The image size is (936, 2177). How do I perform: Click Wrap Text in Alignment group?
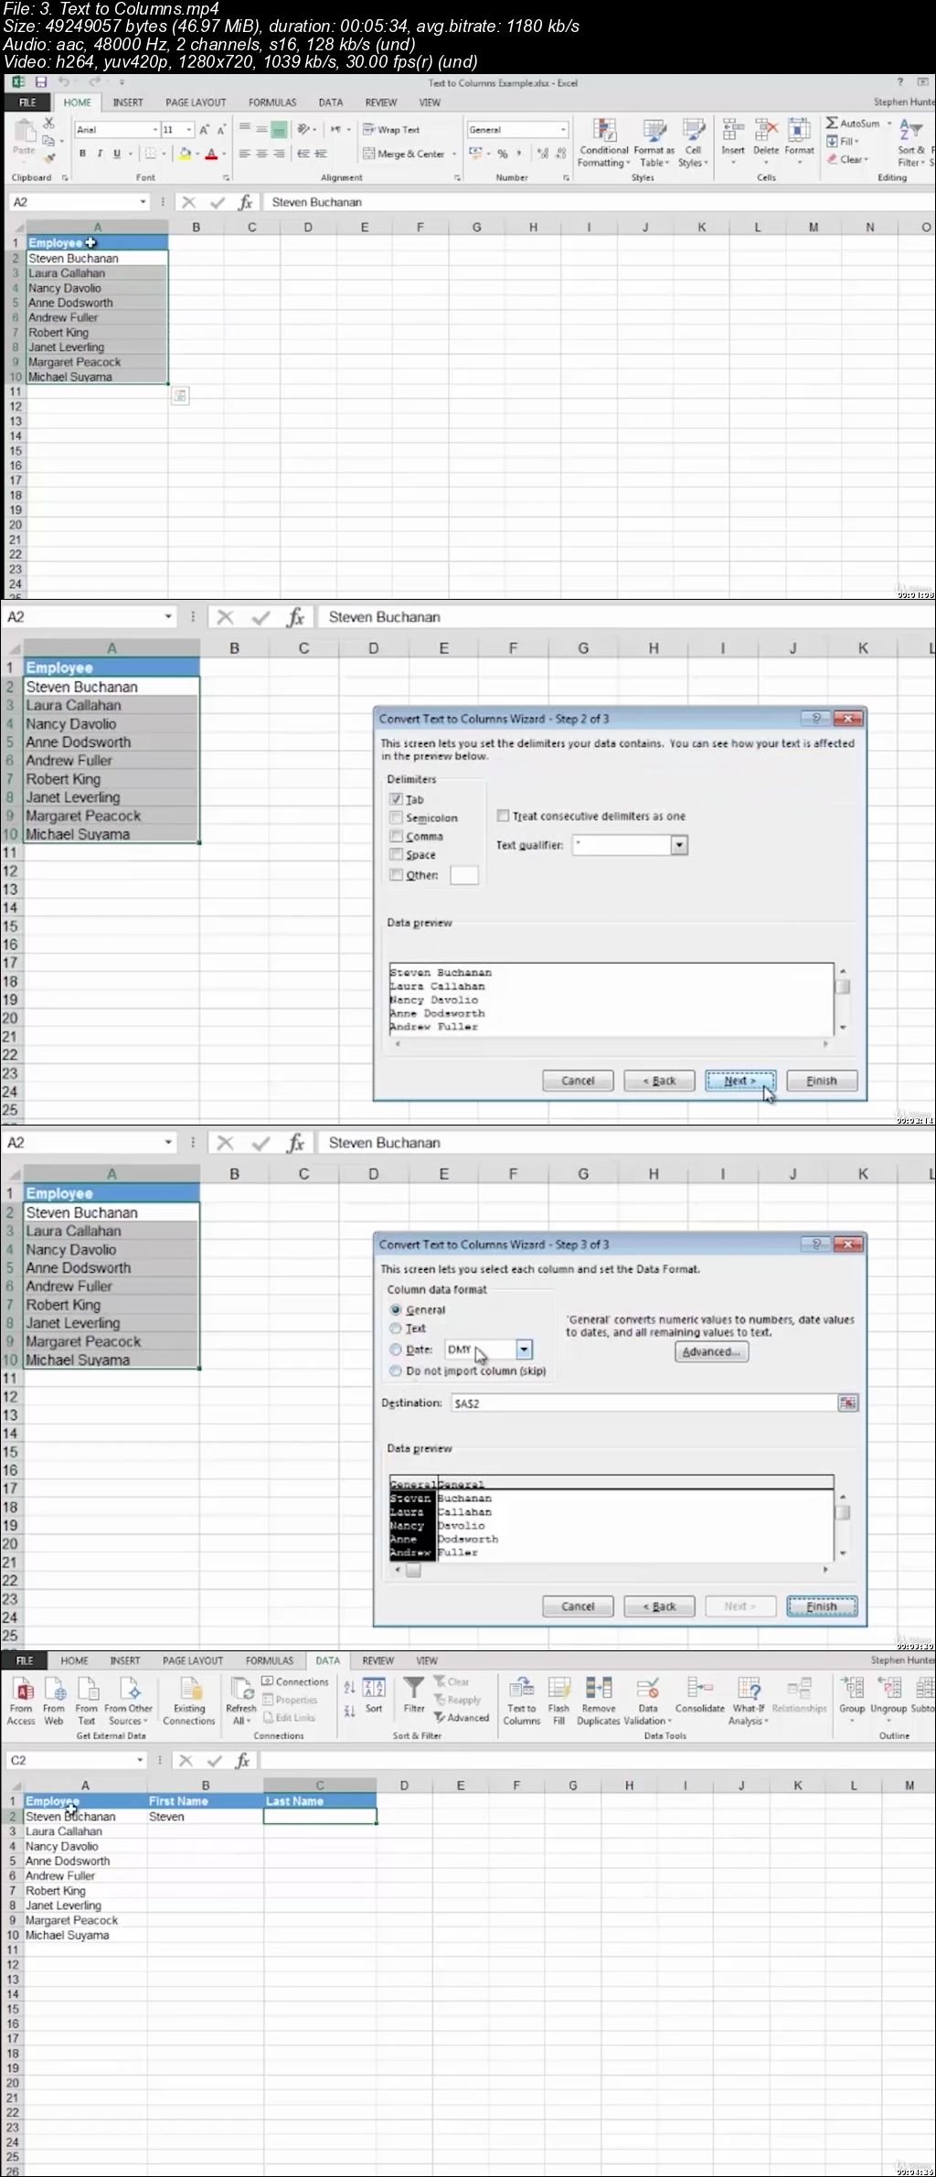tap(391, 130)
